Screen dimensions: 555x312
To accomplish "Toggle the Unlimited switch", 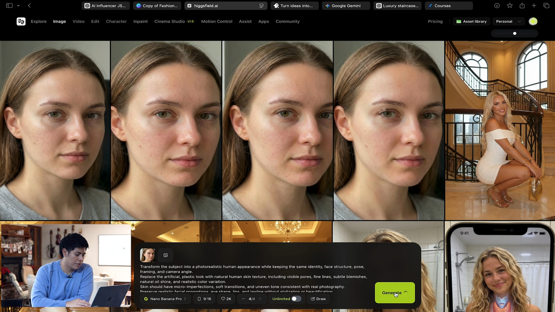I will pos(296,299).
